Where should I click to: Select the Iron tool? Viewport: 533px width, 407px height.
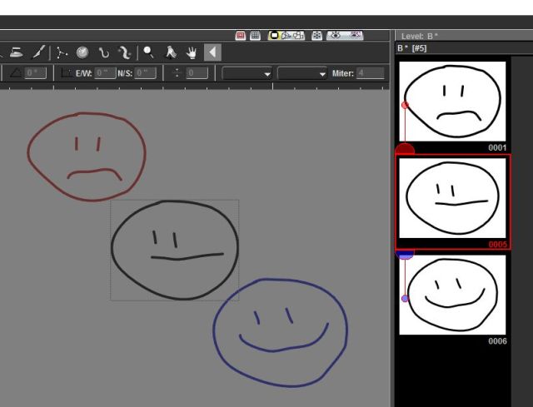click(16, 52)
